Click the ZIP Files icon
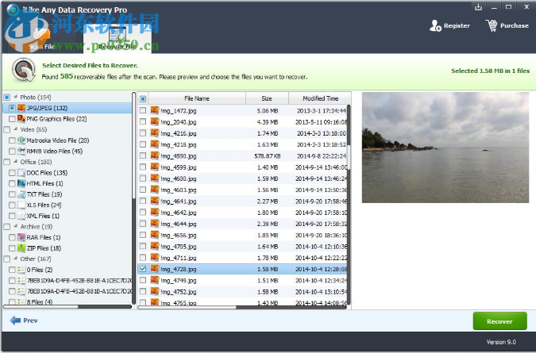This screenshot has height=353, width=536. click(x=21, y=247)
